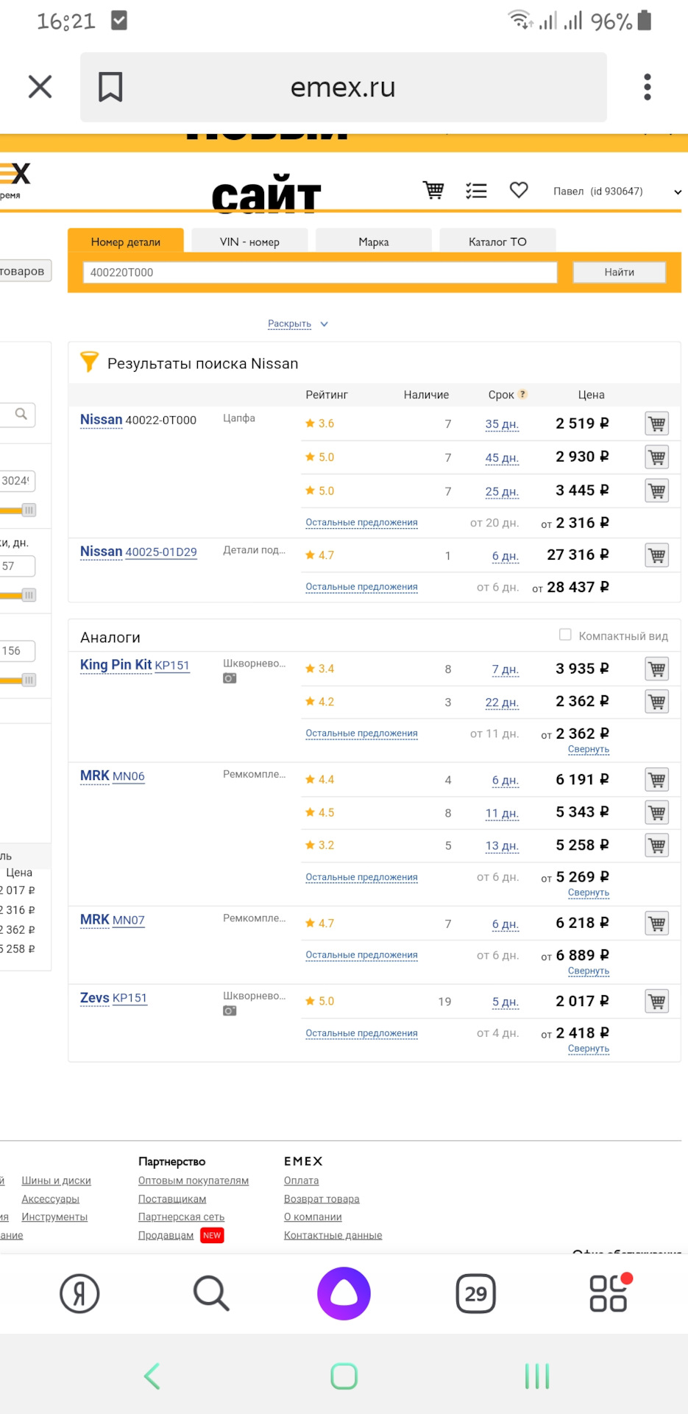Open the tabs counter showing 29
Image resolution: width=688 pixels, height=1414 pixels.
(x=476, y=1294)
